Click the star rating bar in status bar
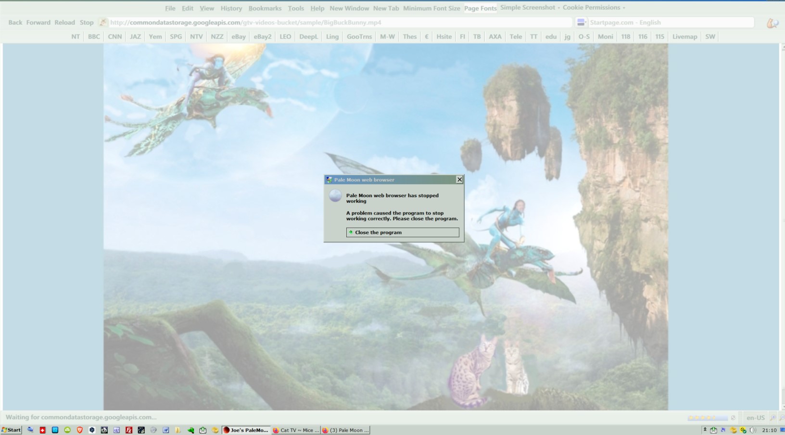 (708, 418)
